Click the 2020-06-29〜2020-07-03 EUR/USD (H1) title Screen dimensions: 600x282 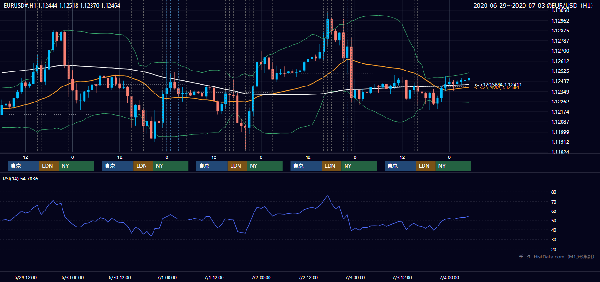534,5
